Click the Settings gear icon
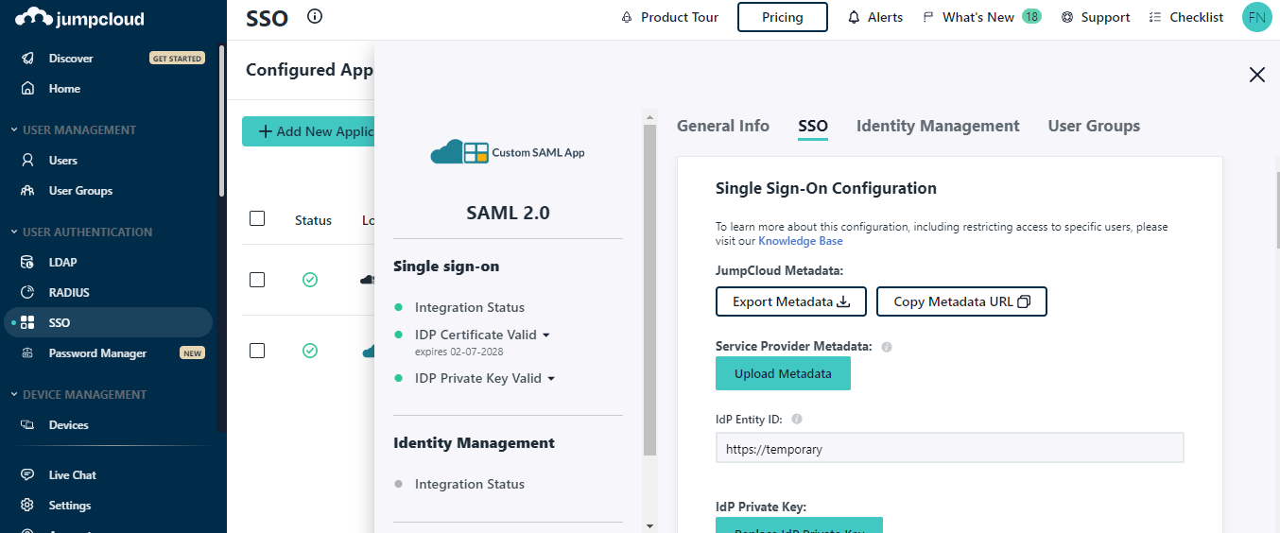Screen dimensions: 1280x533 [x=28, y=506]
